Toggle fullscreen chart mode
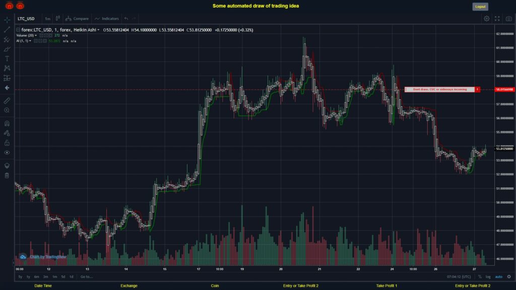The height and width of the screenshot is (290, 516). point(497,19)
